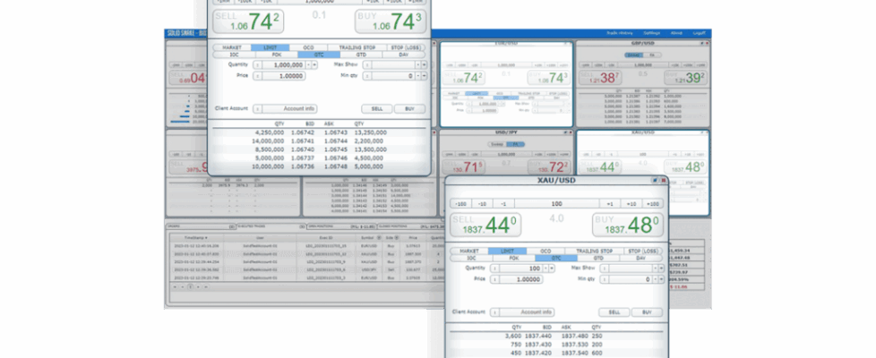Image resolution: width=876 pixels, height=358 pixels.
Task: Select MARKET order type in XAU/USD popup
Action: click(468, 251)
